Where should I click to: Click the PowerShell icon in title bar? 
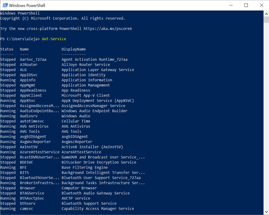[x=5, y=5]
